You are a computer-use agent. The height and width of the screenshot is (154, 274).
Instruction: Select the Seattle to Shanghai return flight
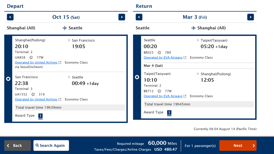pos(137,77)
